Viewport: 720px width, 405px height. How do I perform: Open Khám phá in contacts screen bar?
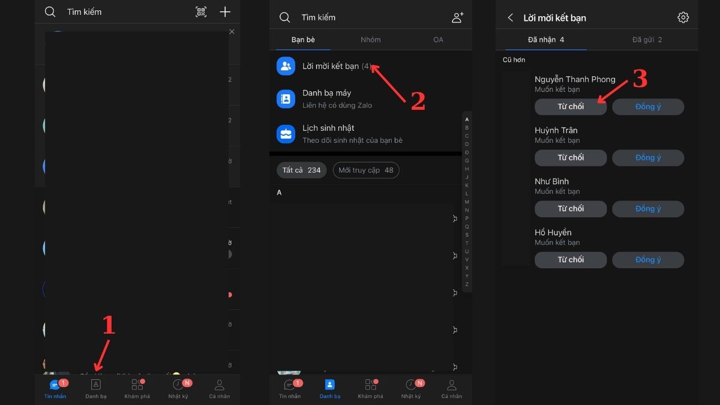(x=370, y=389)
